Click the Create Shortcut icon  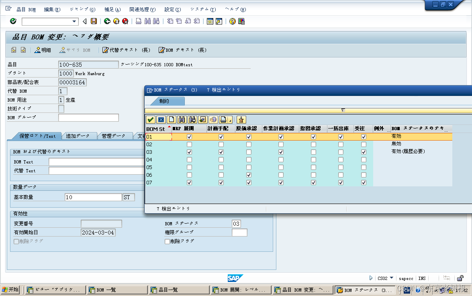[x=219, y=21]
